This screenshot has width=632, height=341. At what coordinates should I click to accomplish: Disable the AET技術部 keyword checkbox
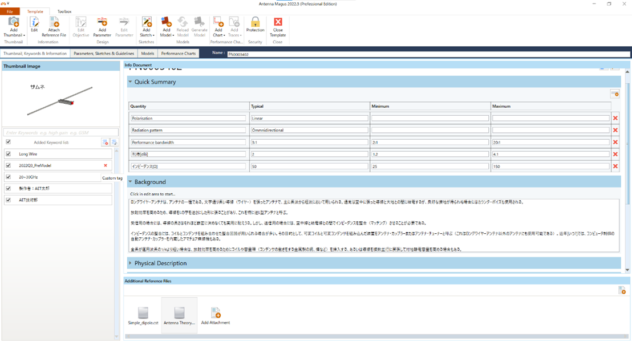click(x=7, y=200)
